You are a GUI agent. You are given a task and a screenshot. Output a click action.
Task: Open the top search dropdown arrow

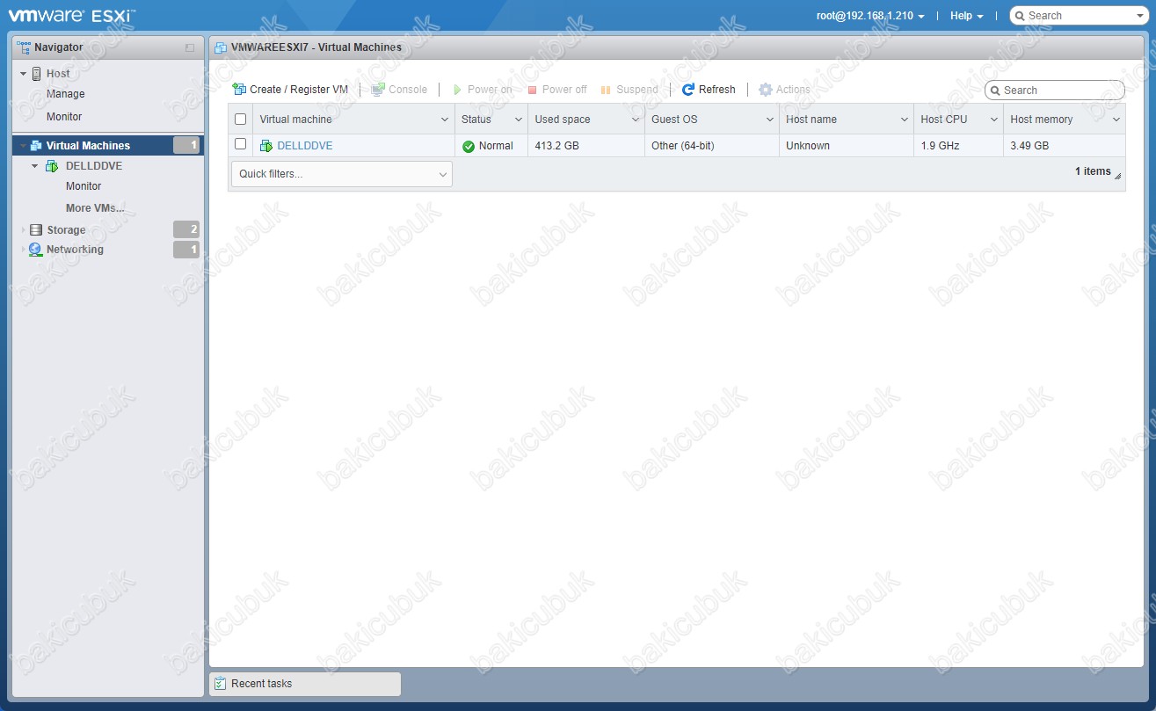click(1139, 16)
